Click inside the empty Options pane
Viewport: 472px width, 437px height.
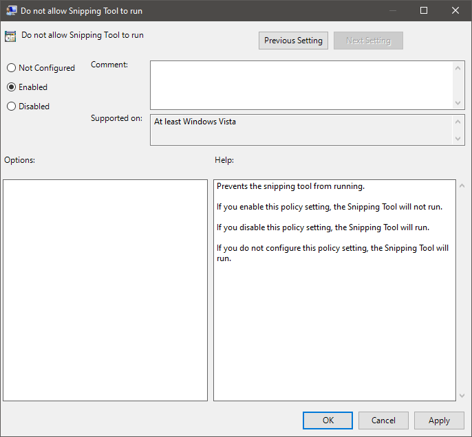[105, 290]
